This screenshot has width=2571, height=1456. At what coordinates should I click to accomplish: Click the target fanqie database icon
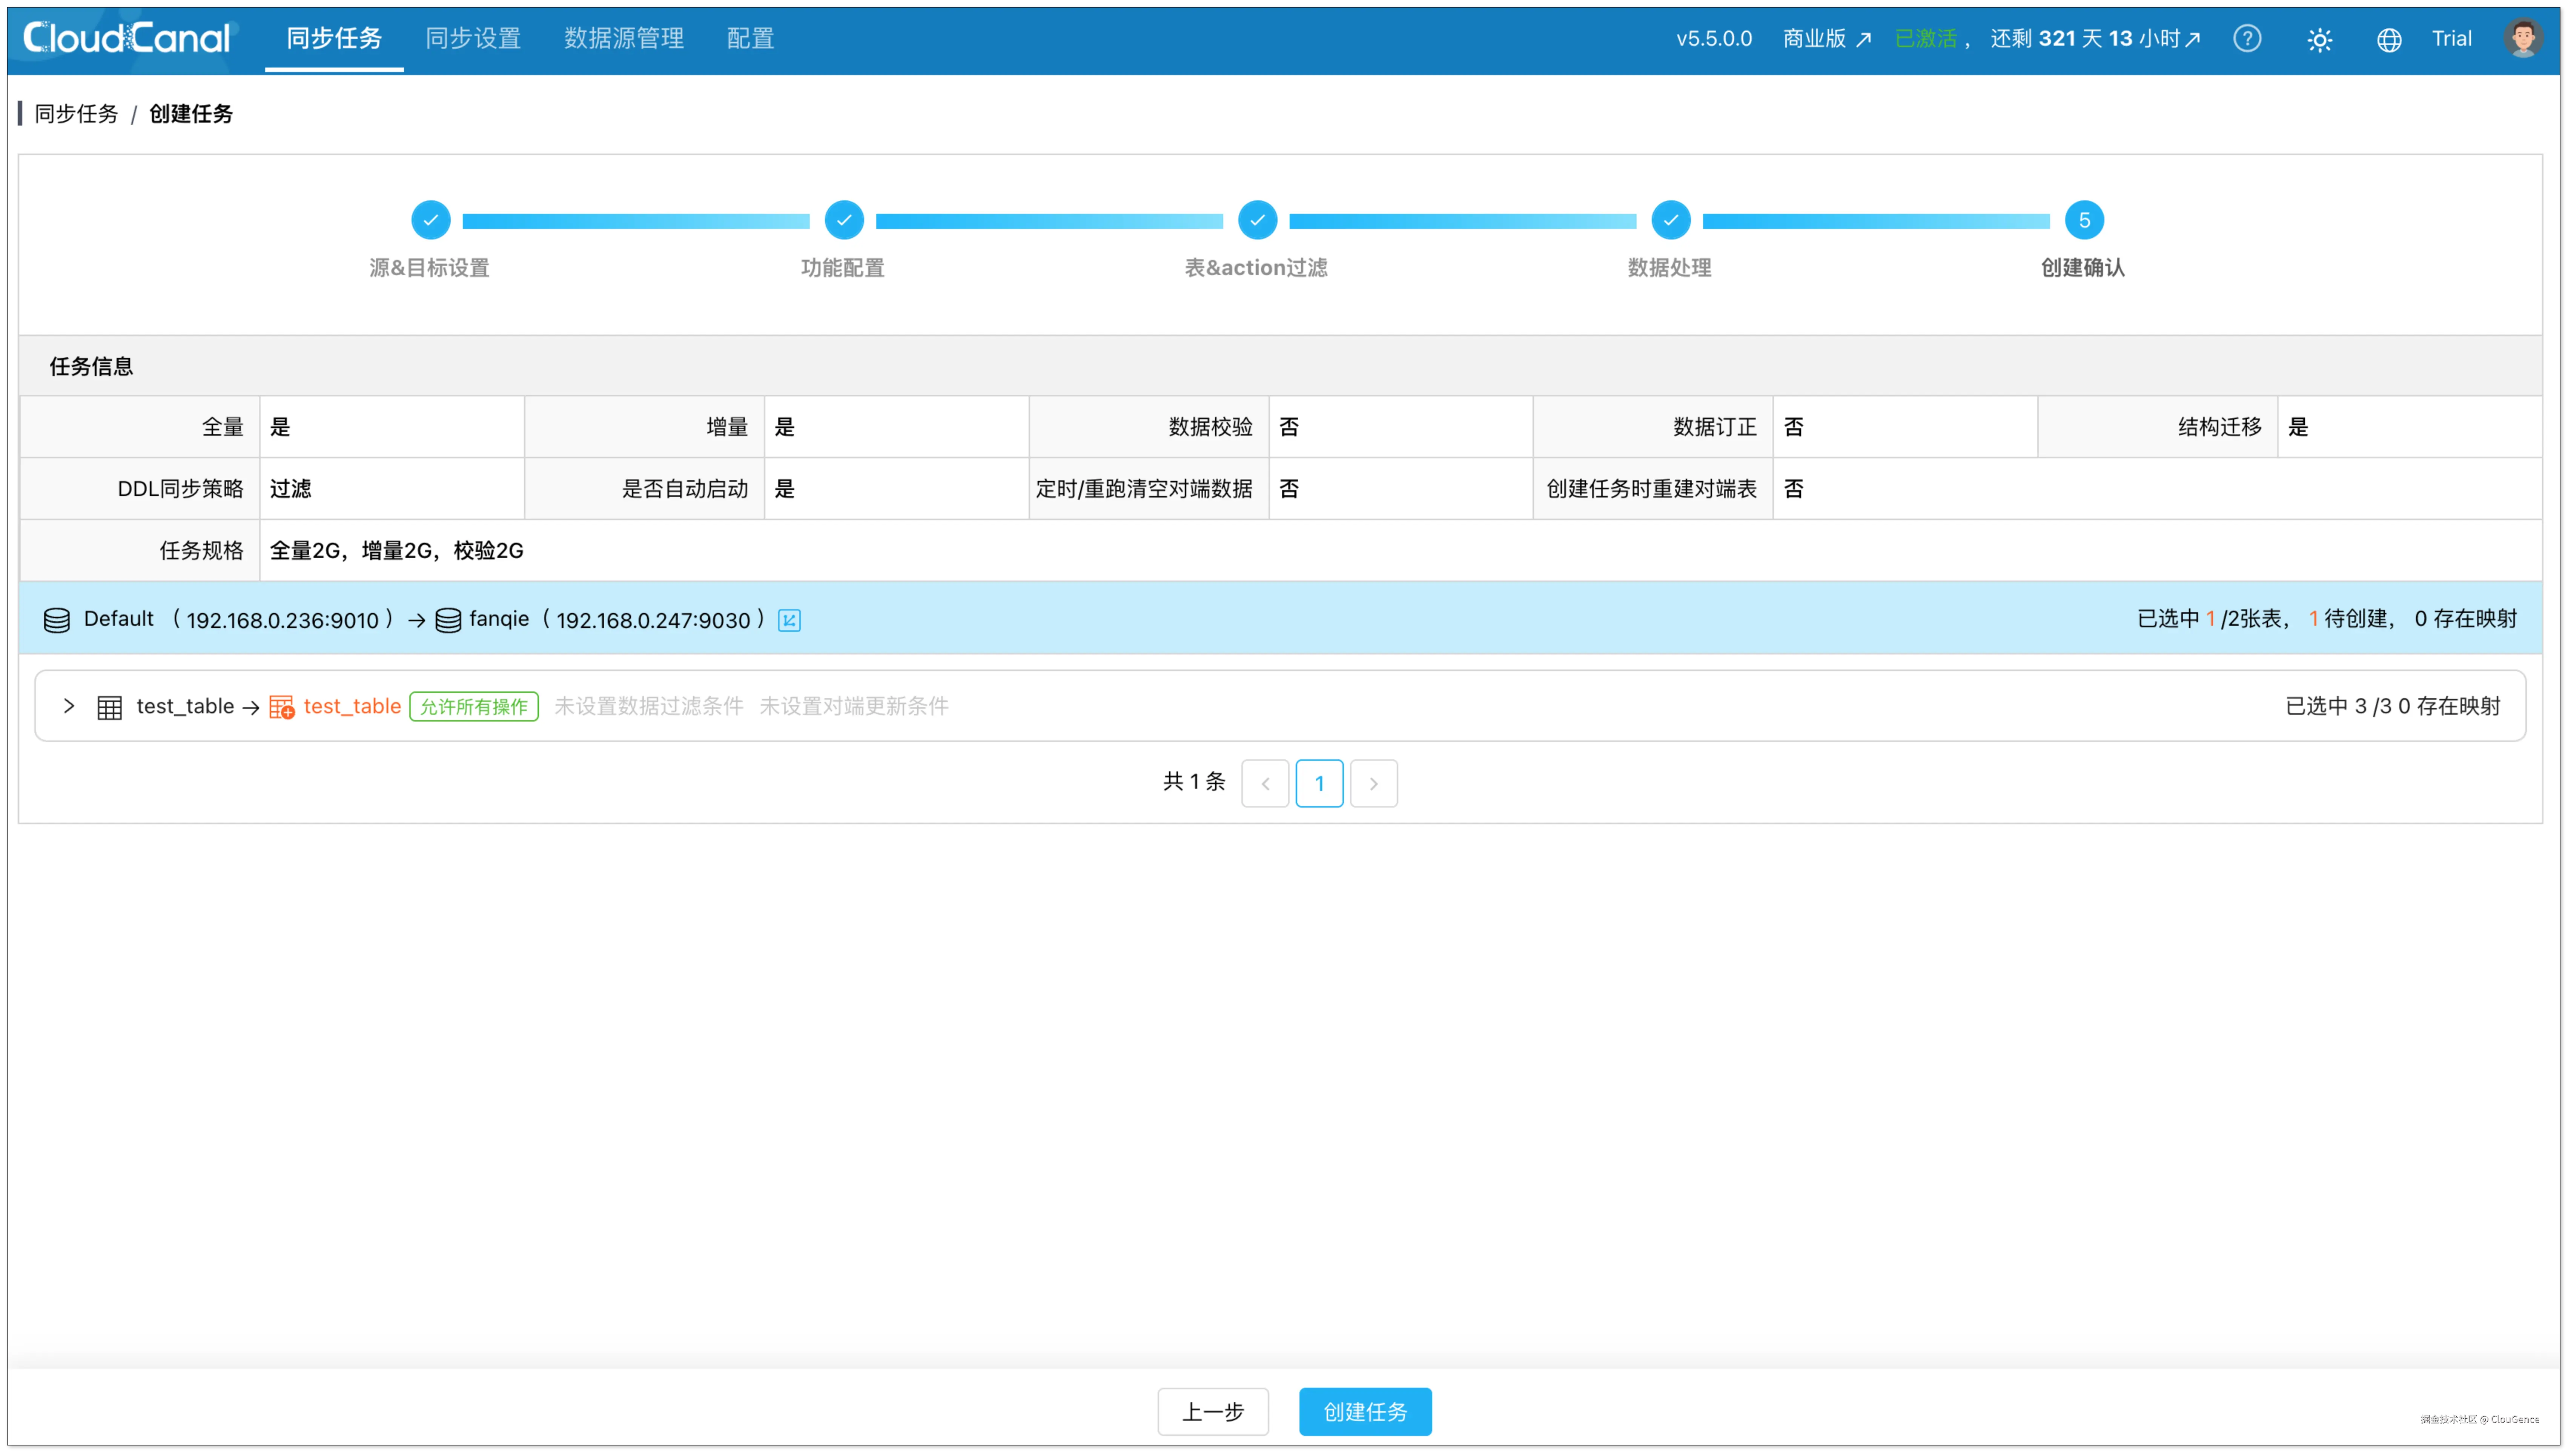[448, 620]
